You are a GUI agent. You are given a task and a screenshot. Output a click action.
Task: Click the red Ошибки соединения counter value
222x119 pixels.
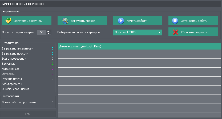(x=52, y=89)
